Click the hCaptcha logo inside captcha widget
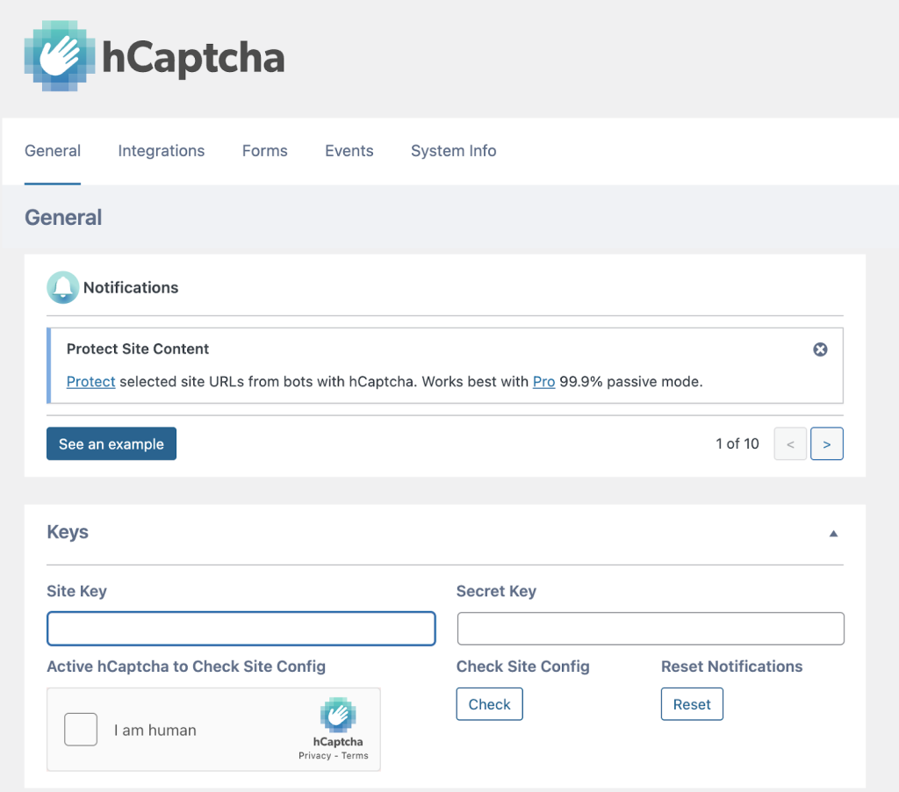 tap(338, 715)
